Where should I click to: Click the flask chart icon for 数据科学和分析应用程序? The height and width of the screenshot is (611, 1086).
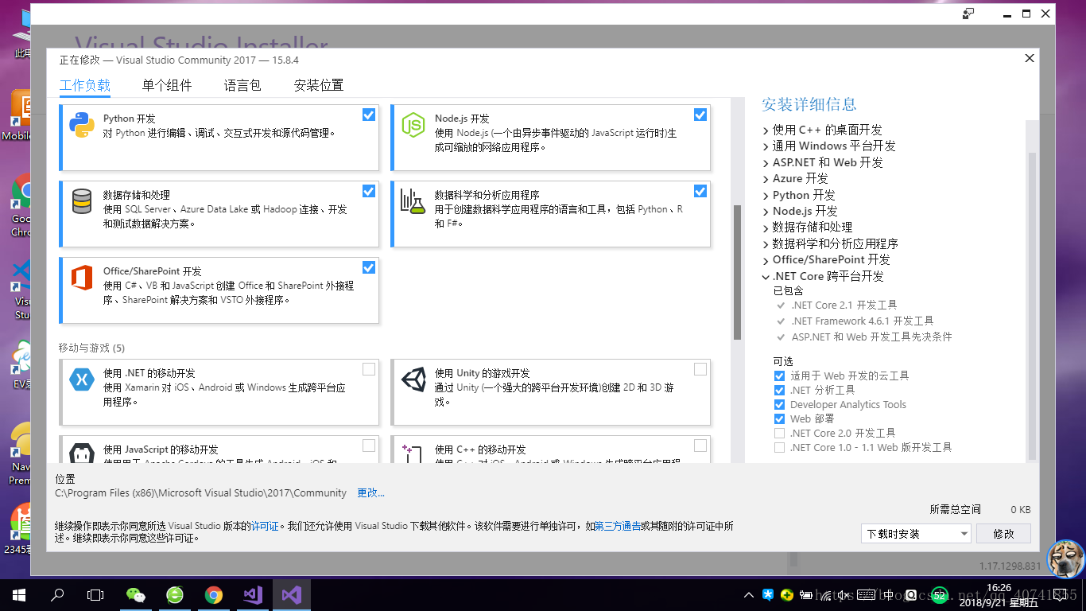413,201
